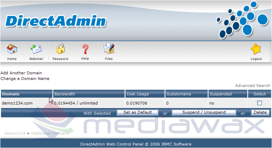Open Help with the question mark icon
The height and width of the screenshot is (148, 272).
[85, 49]
